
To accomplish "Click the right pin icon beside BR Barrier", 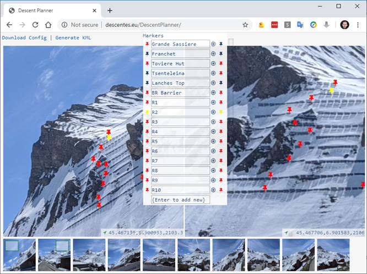I will click(221, 93).
